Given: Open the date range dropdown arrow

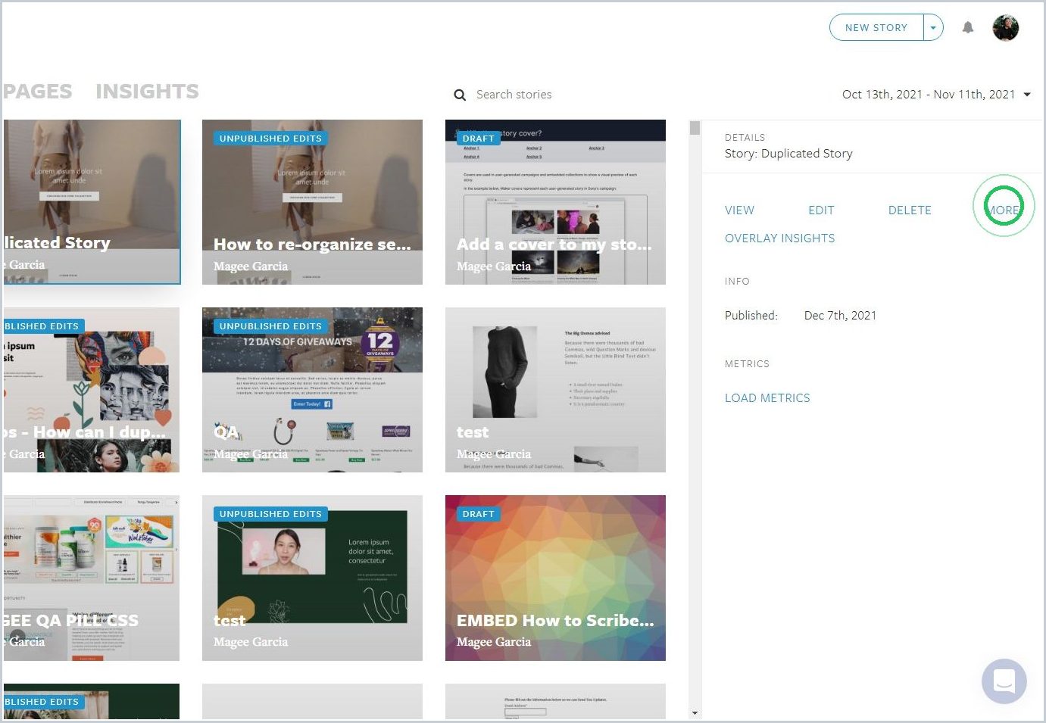Looking at the screenshot, I should coord(1027,95).
